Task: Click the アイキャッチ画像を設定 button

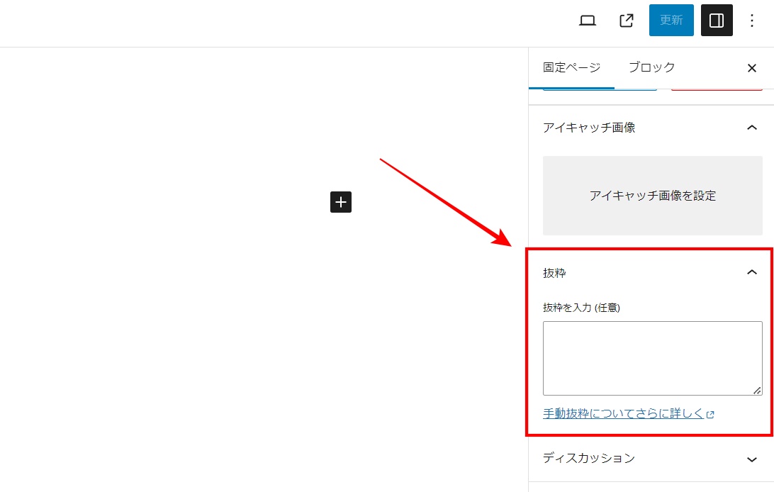Action: click(x=652, y=196)
